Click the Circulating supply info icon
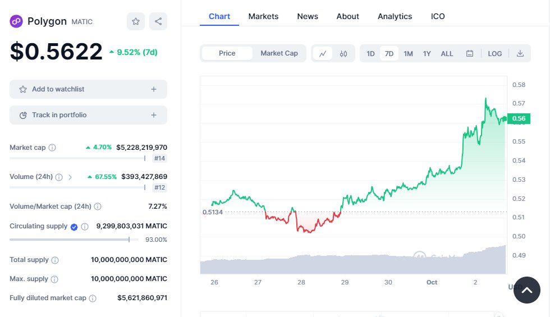 click(85, 227)
